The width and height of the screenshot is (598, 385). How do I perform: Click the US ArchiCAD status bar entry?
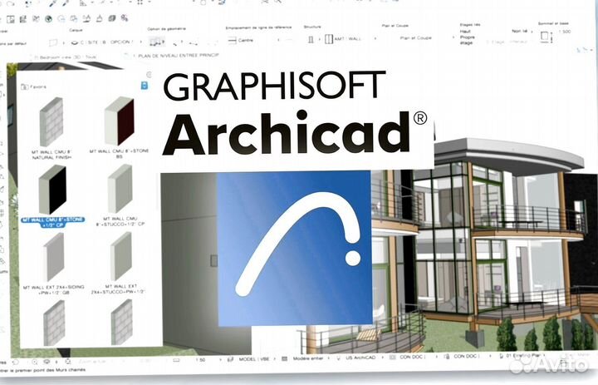click(360, 358)
